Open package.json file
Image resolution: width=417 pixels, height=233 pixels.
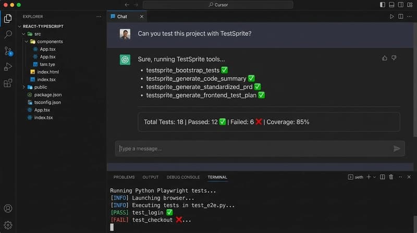pos(44,95)
